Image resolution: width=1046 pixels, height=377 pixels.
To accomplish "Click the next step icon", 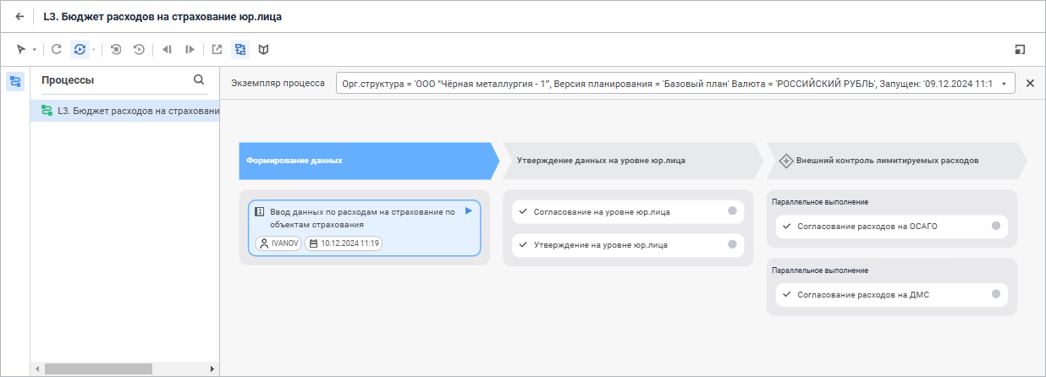I will (x=190, y=50).
